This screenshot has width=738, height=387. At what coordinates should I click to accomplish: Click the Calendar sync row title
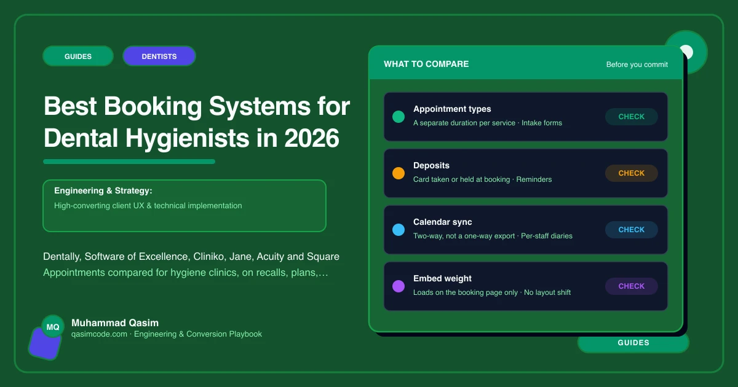click(443, 222)
